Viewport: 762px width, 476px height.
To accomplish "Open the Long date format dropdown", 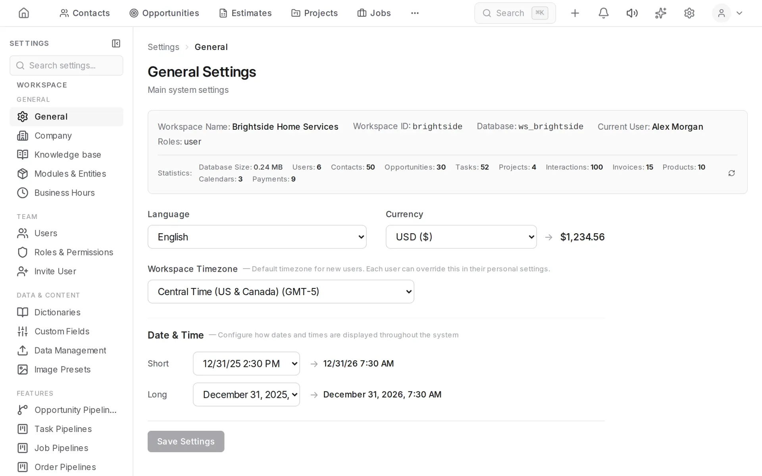I will [246, 394].
